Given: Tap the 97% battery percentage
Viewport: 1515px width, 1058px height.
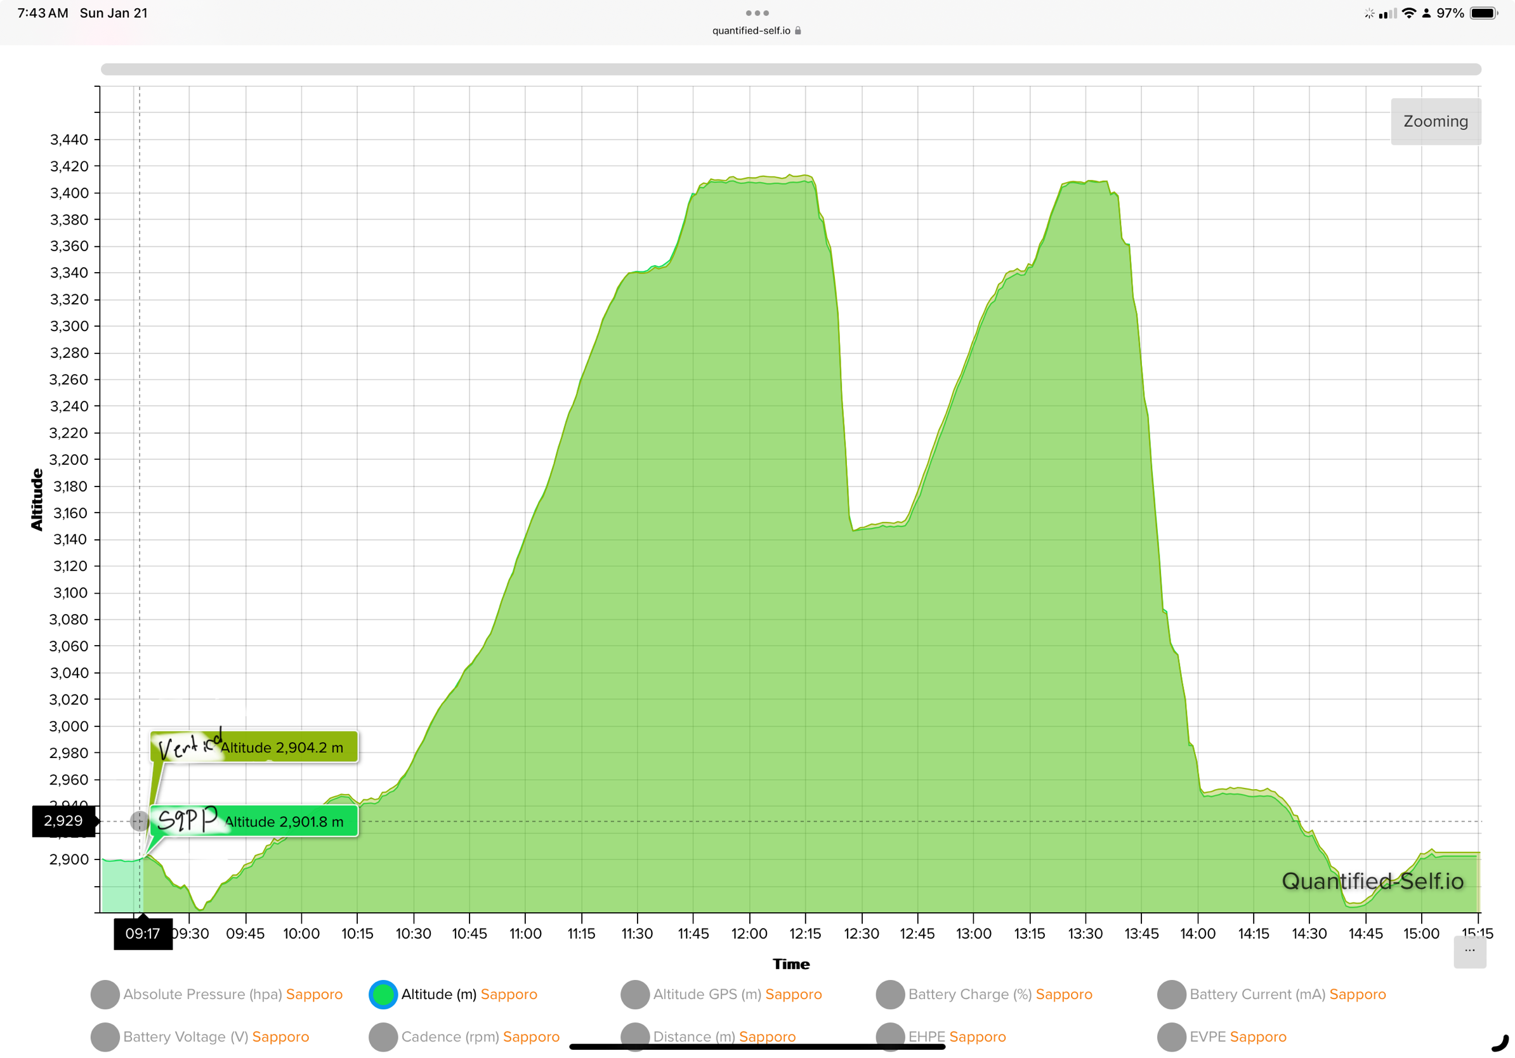Looking at the screenshot, I should pyautogui.click(x=1450, y=13).
